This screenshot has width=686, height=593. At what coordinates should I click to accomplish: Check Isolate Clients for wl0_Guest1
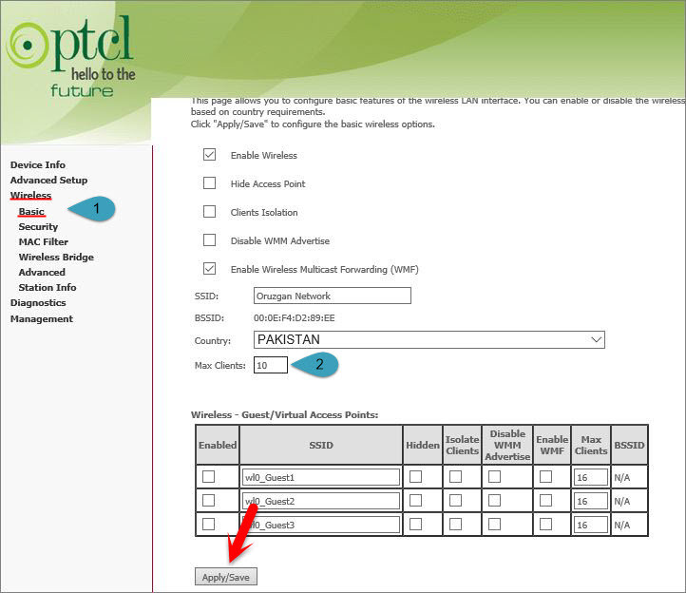coord(455,477)
